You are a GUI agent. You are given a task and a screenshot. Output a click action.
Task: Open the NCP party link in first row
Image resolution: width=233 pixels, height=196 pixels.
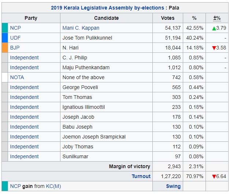[x=15, y=28]
